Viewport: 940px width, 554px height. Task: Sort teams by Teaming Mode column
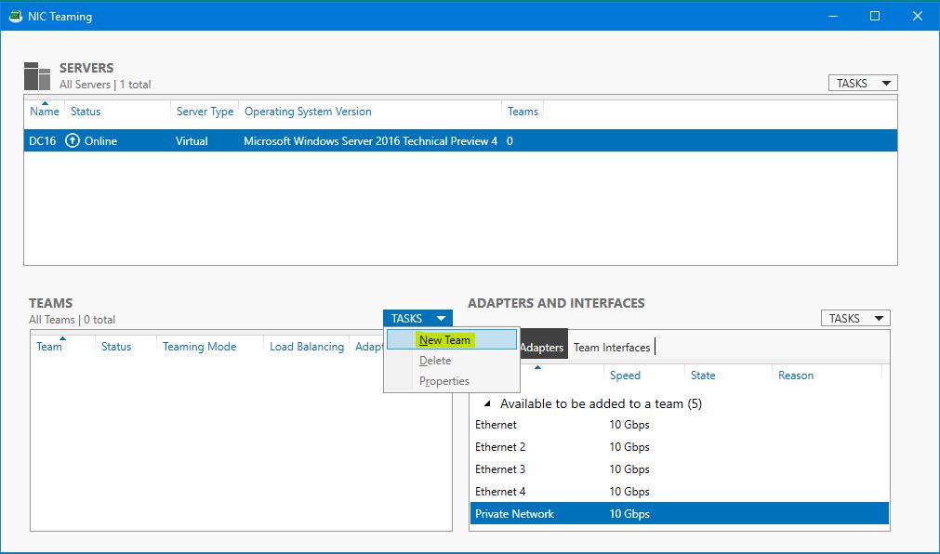pyautogui.click(x=200, y=347)
